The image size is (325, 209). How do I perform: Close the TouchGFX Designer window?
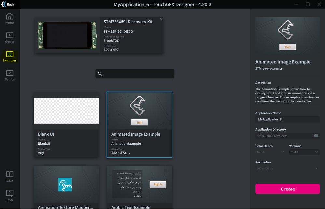coord(319,4)
